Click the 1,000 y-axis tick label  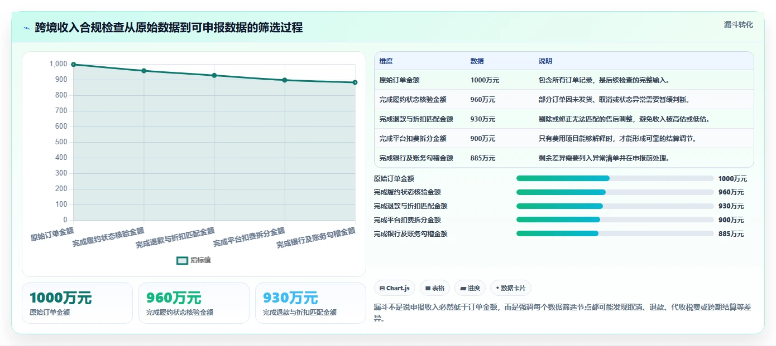[x=58, y=64]
